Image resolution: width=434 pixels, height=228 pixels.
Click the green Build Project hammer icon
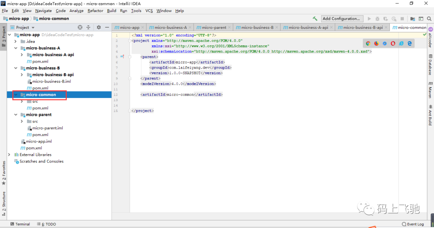(315, 18)
